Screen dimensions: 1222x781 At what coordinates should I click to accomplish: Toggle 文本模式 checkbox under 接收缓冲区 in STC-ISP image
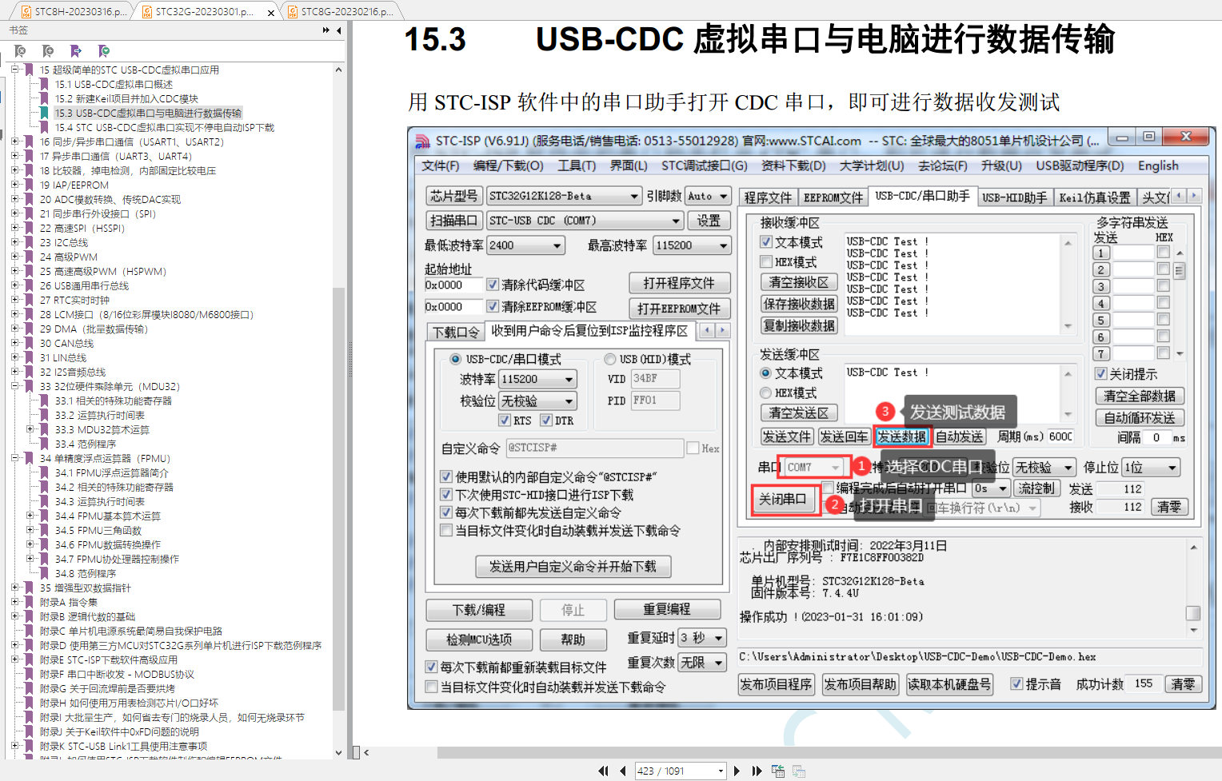tap(766, 241)
